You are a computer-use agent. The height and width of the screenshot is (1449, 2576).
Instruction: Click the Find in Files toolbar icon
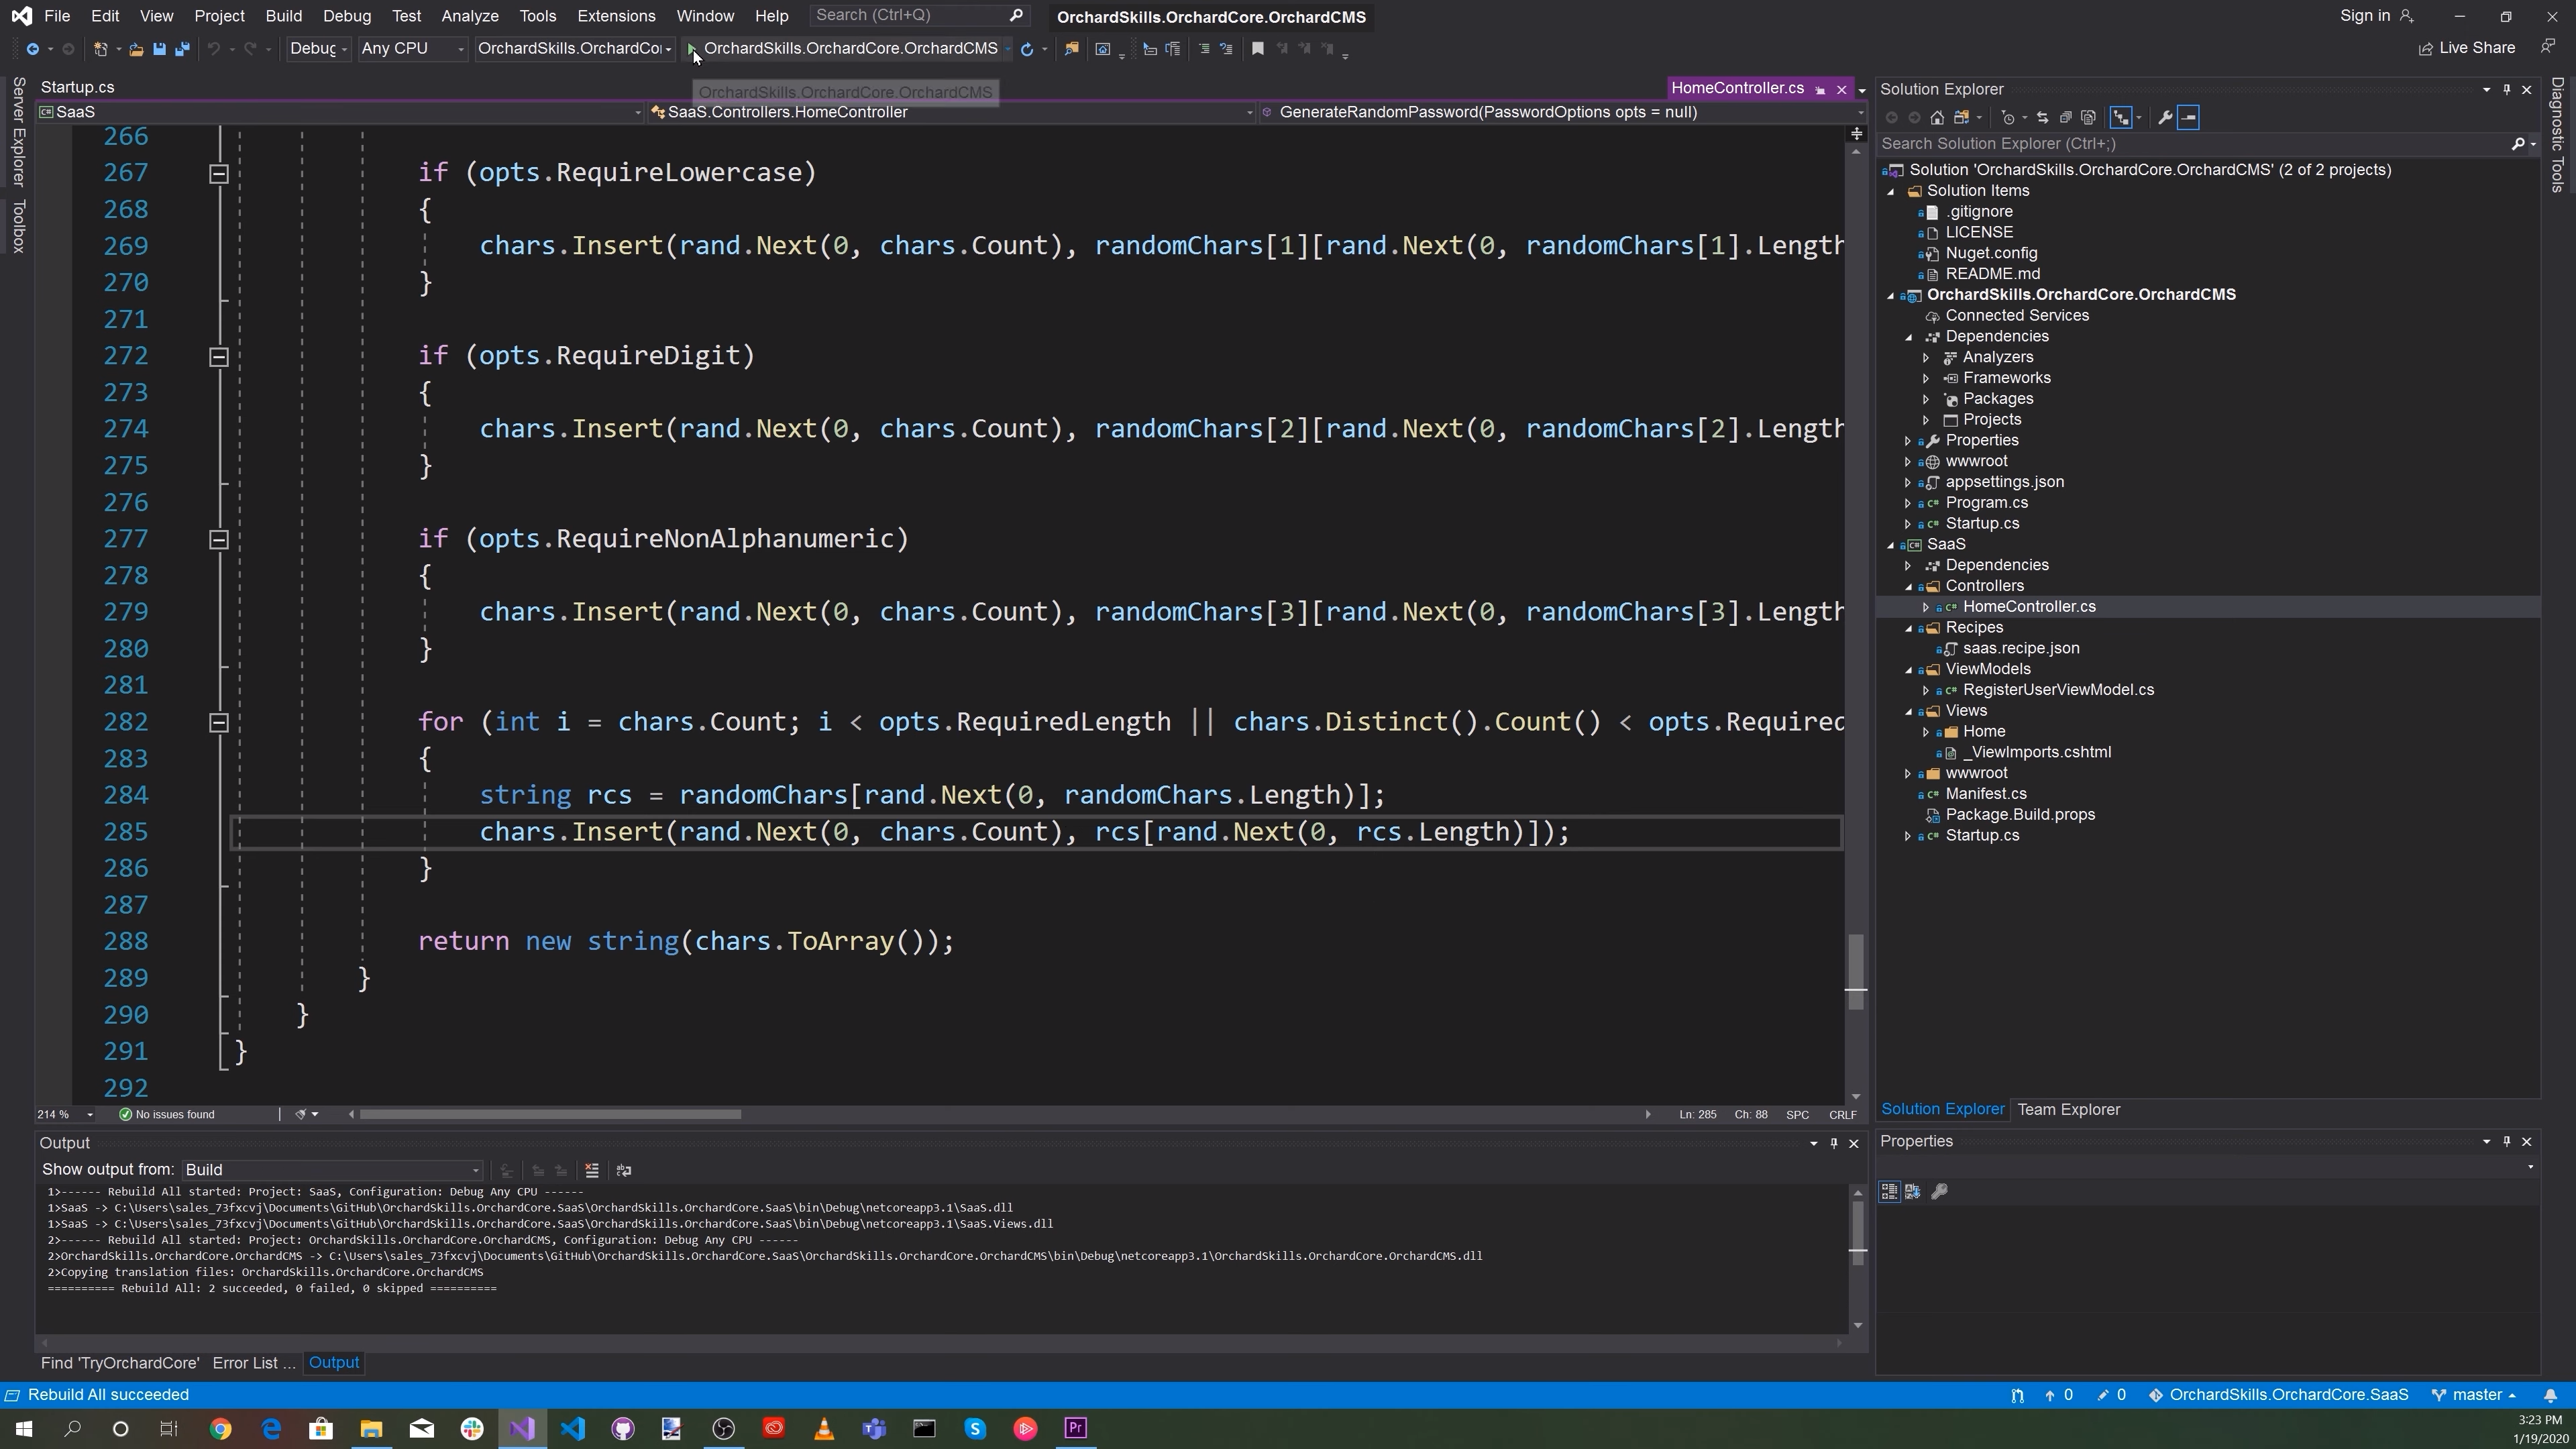pyautogui.click(x=1071, y=49)
